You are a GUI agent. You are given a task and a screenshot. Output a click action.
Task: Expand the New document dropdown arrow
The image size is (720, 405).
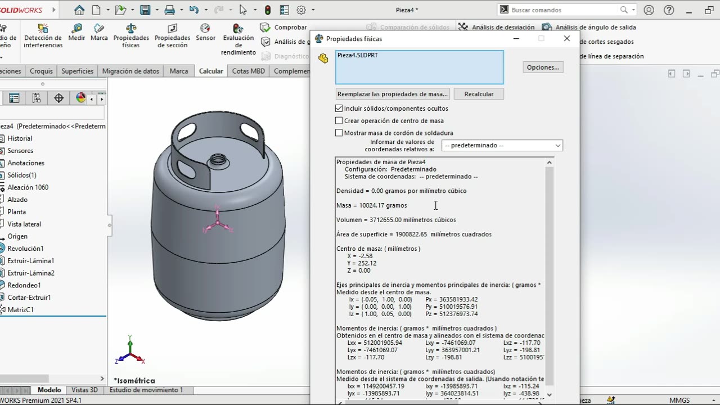107,10
